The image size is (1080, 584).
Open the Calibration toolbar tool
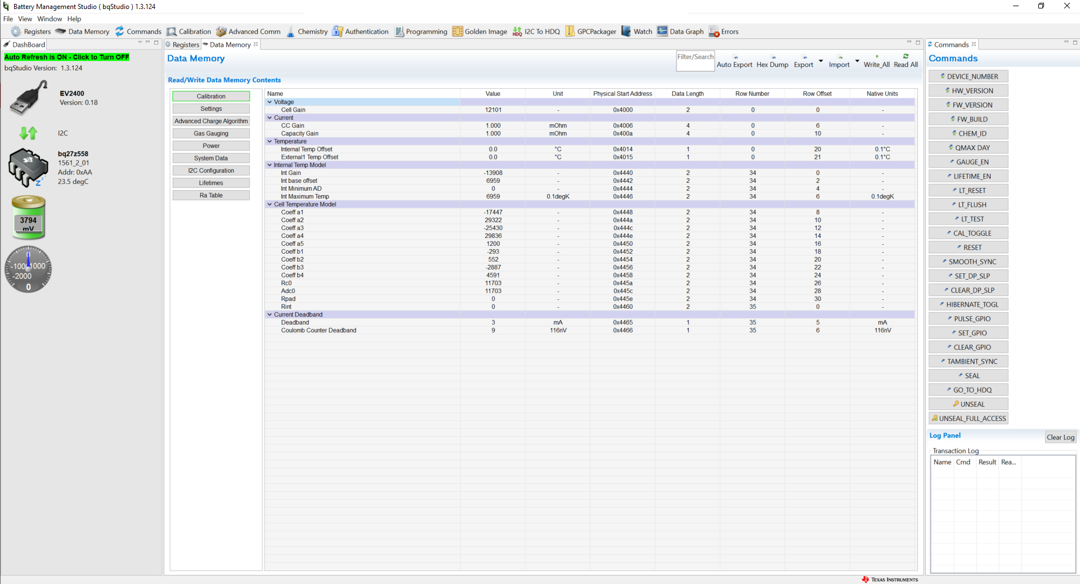tap(189, 32)
